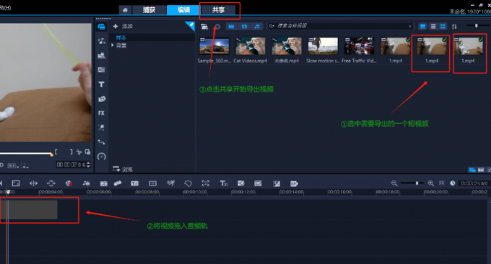Viewport: 491px width, 264px height.
Task: Open the Template library icon
Action: (x=101, y=56)
